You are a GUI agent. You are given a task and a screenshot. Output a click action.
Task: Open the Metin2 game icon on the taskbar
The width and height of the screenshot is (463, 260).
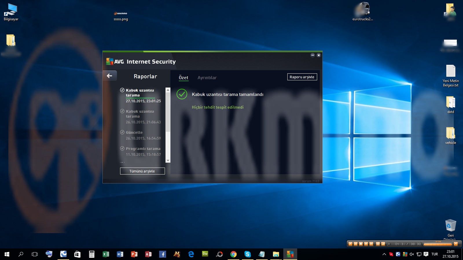(177, 254)
